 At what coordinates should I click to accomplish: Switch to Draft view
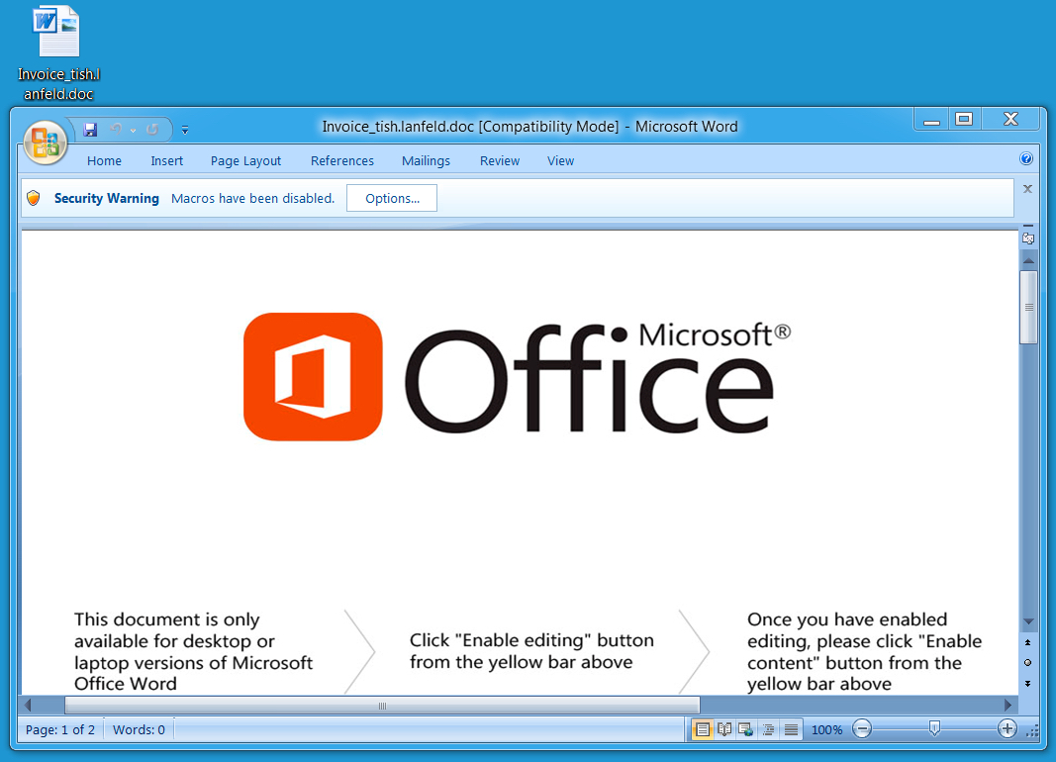pos(791,729)
